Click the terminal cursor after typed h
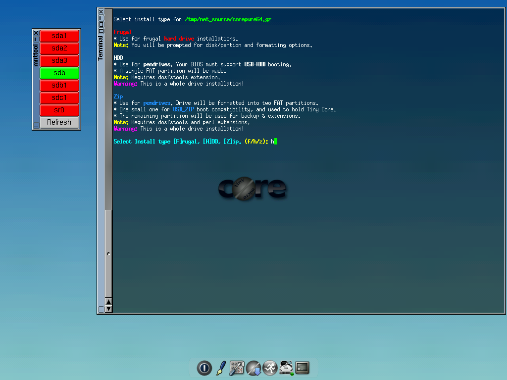The image size is (507, 380). coord(276,142)
